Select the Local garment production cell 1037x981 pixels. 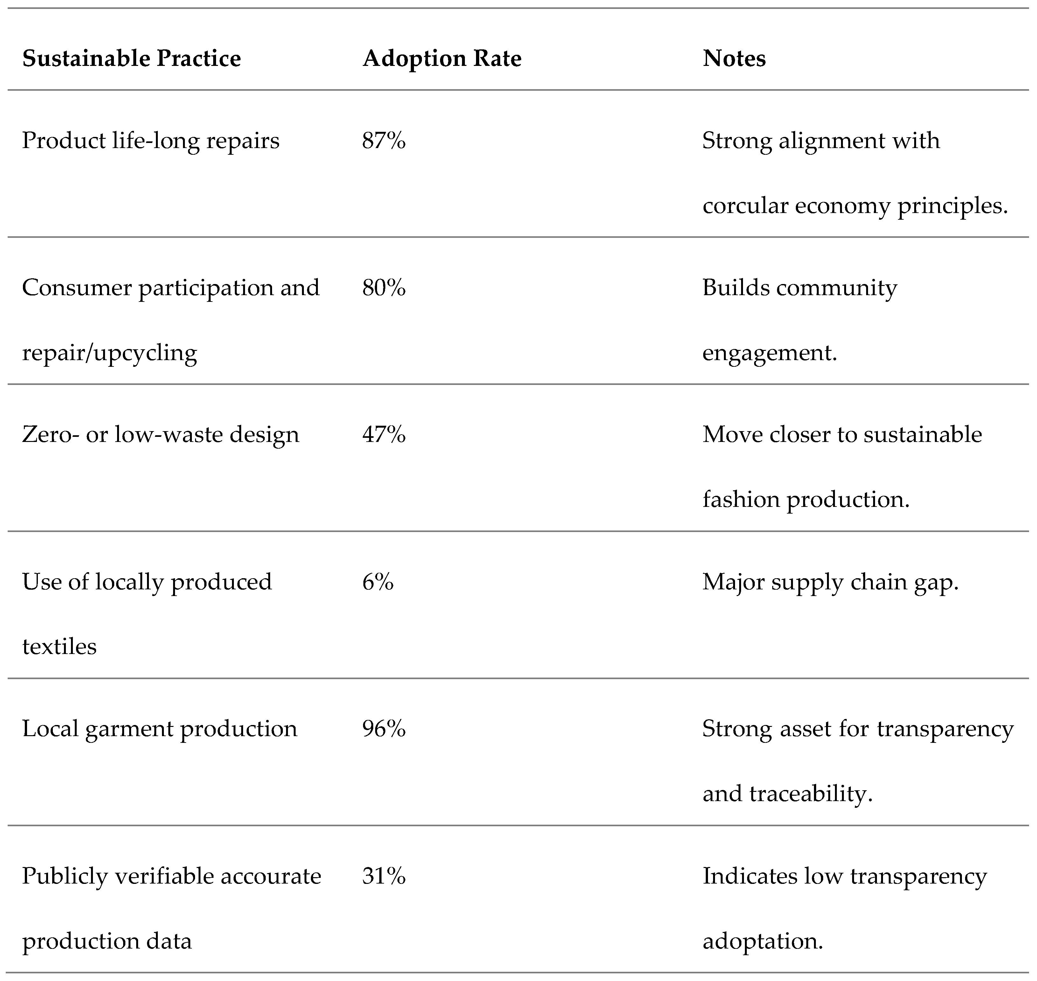159,729
